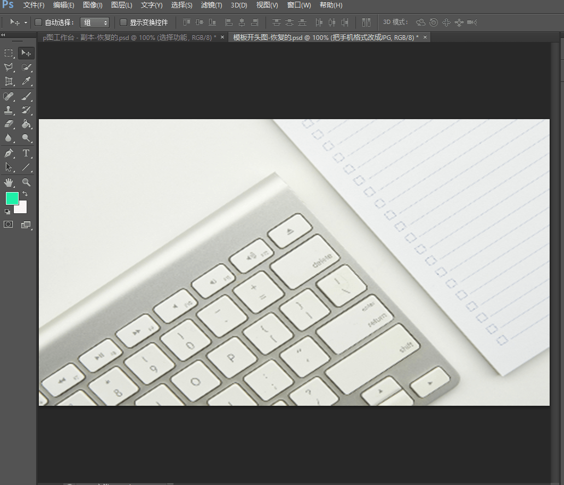Reset default foreground and background colors
The width and height of the screenshot is (564, 485).
click(x=7, y=212)
